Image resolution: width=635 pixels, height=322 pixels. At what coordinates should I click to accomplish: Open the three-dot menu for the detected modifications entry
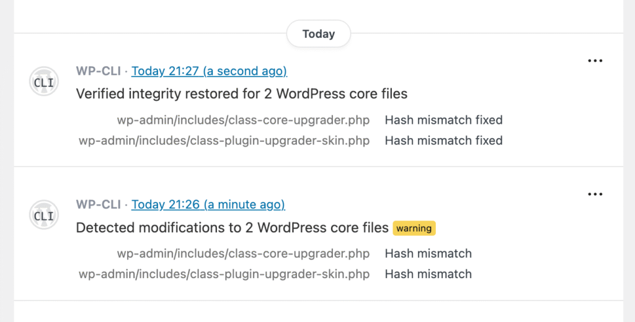[595, 194]
